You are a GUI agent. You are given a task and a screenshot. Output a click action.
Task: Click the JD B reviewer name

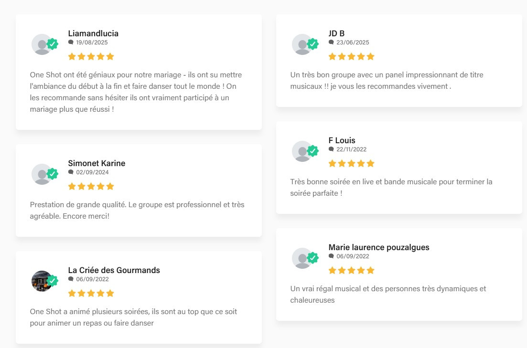click(x=336, y=33)
